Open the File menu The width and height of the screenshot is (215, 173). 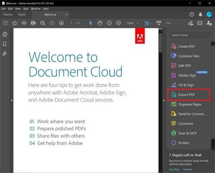tap(3, 9)
